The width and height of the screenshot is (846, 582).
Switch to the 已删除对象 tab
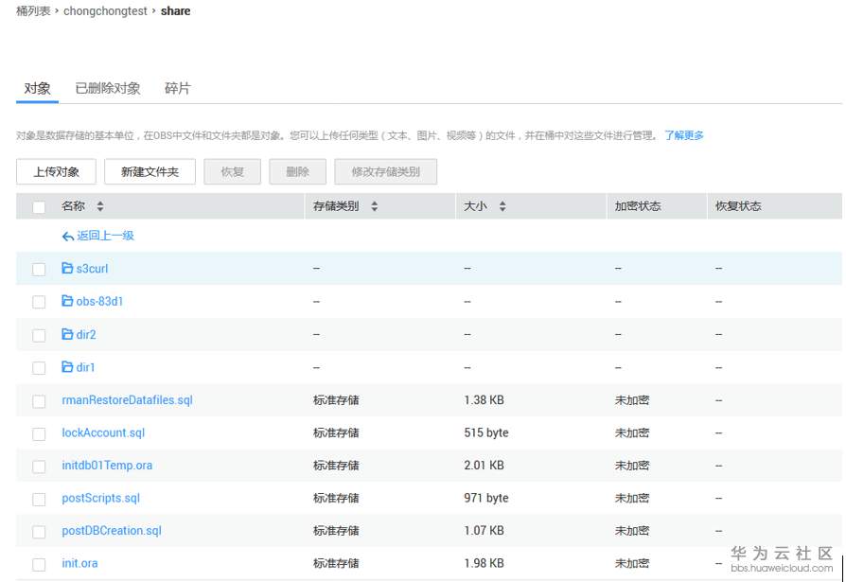[110, 88]
